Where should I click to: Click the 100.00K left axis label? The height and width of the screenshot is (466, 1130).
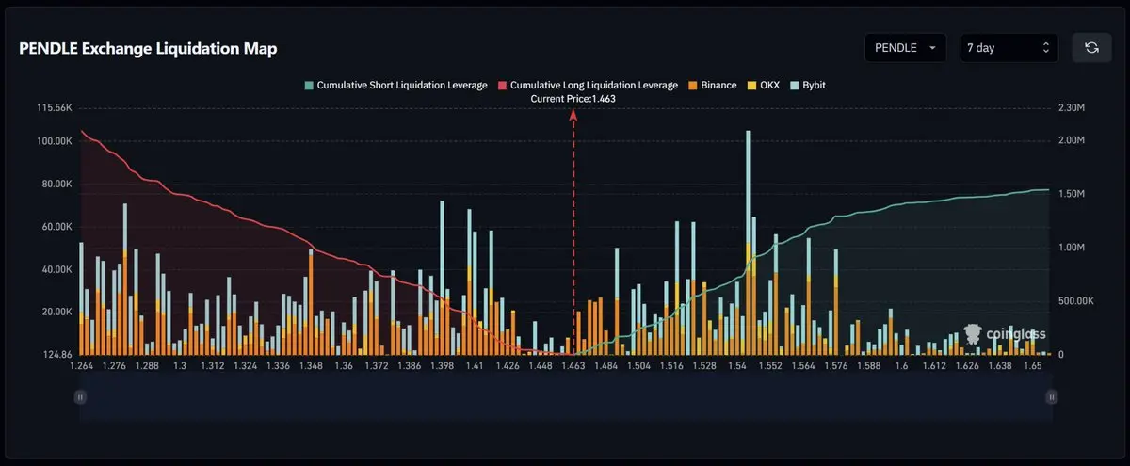54,141
